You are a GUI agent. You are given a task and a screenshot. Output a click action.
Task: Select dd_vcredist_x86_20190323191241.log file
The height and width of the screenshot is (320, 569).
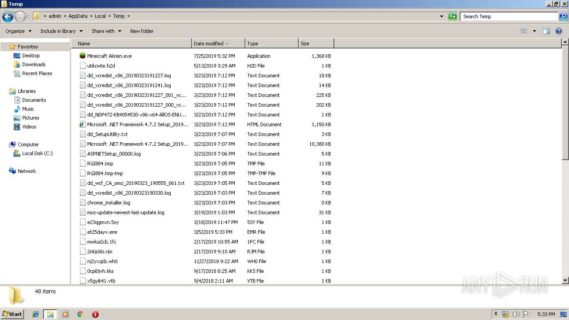tap(129, 85)
